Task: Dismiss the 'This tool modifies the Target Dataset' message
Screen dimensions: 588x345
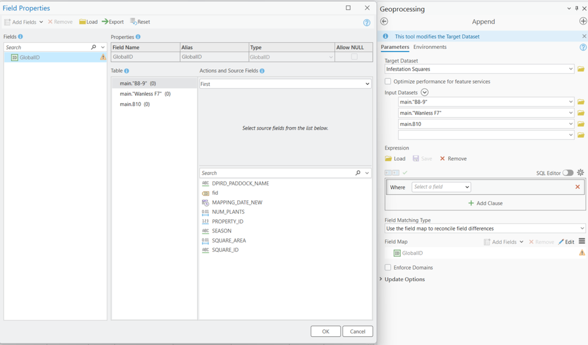Action: [x=584, y=37]
